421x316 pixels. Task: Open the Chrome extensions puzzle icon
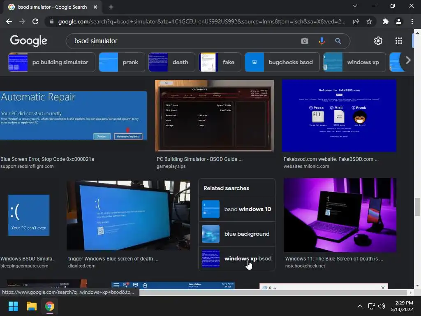pos(386,21)
